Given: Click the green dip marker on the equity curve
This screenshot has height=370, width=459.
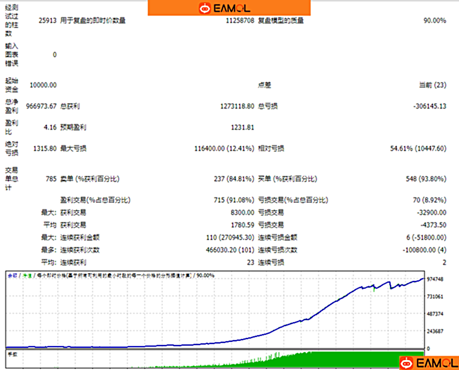Looking at the screenshot, I should pos(374,289).
